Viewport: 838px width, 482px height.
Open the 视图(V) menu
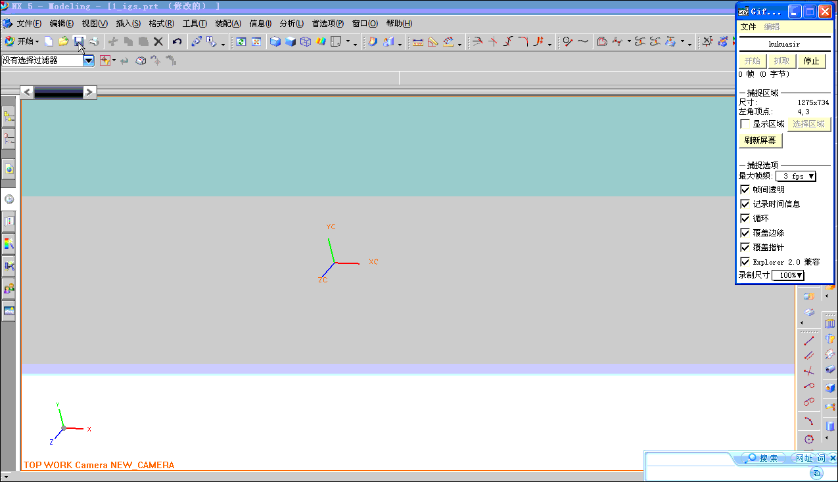pyautogui.click(x=95, y=24)
